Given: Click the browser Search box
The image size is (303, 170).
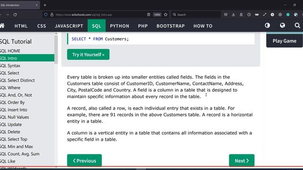Looking at the screenshot, I should coord(196,15).
